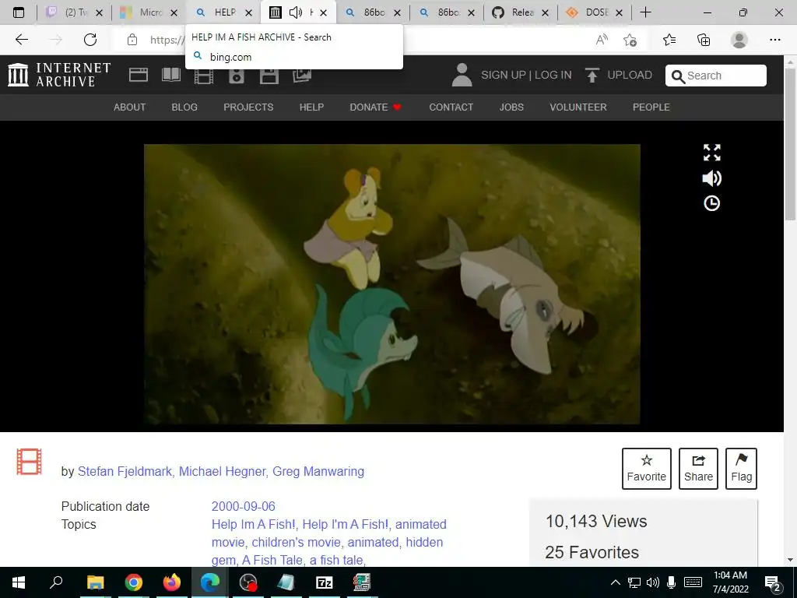Share this item

pos(698,468)
